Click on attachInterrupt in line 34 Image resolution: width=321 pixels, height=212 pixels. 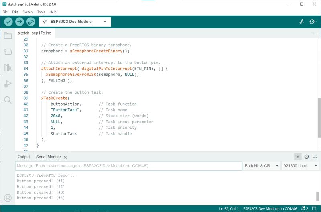coord(59,69)
